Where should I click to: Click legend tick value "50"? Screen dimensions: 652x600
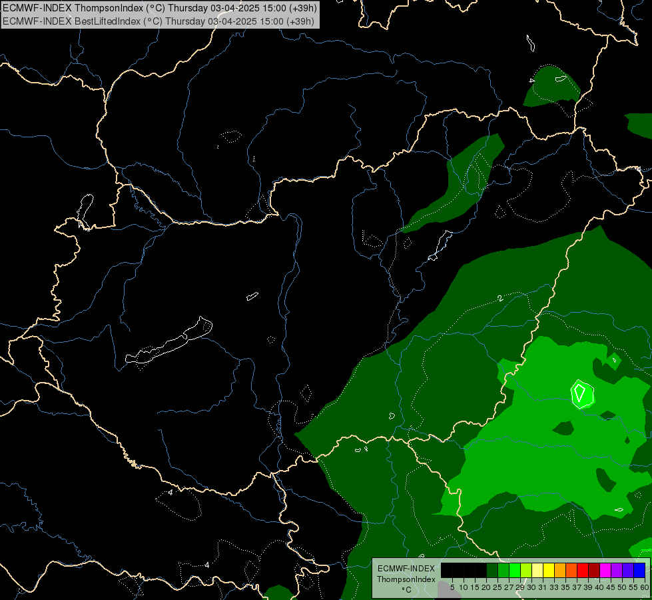click(622, 587)
